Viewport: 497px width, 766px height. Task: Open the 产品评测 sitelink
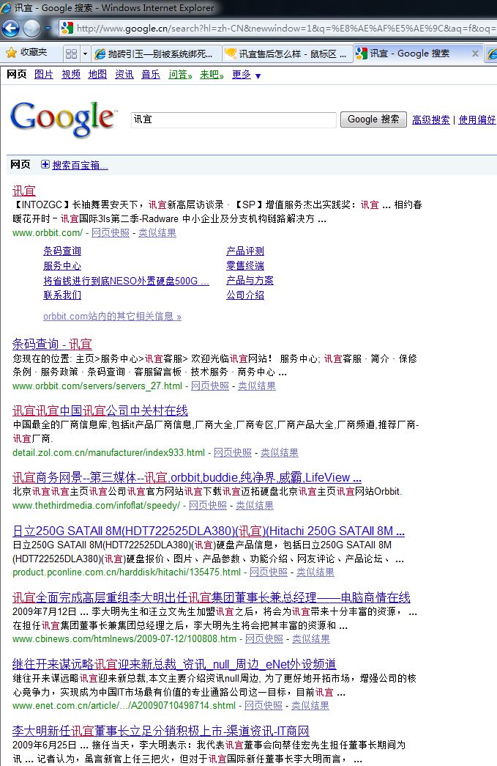[x=245, y=251]
